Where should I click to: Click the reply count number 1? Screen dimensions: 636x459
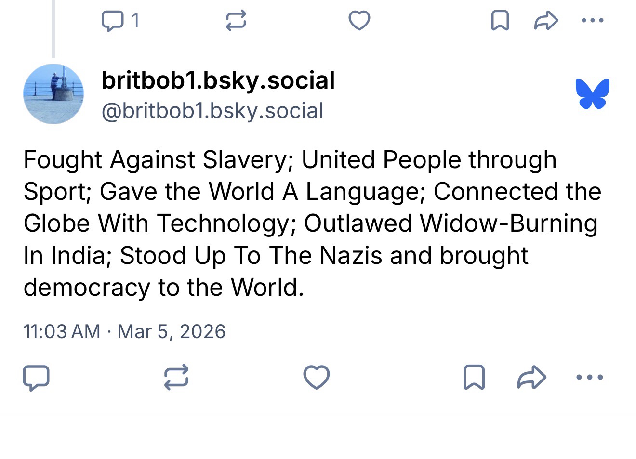(x=135, y=21)
